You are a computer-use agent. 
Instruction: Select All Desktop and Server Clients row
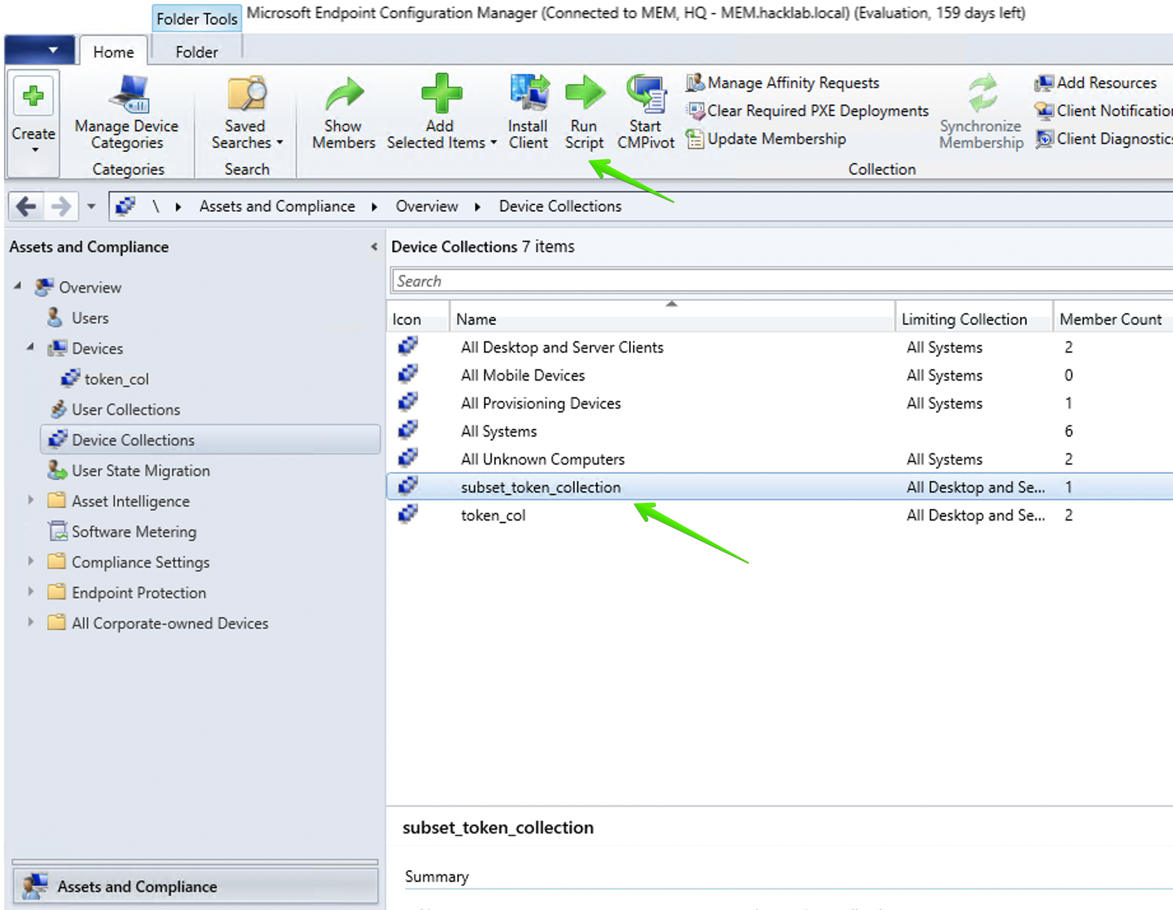tap(780, 347)
